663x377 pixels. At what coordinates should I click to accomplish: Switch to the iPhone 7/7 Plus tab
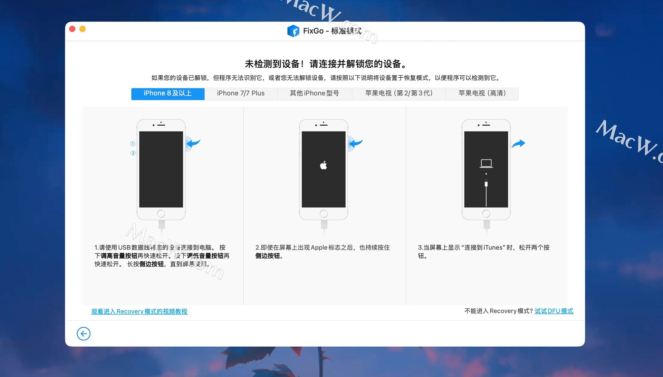pos(241,94)
